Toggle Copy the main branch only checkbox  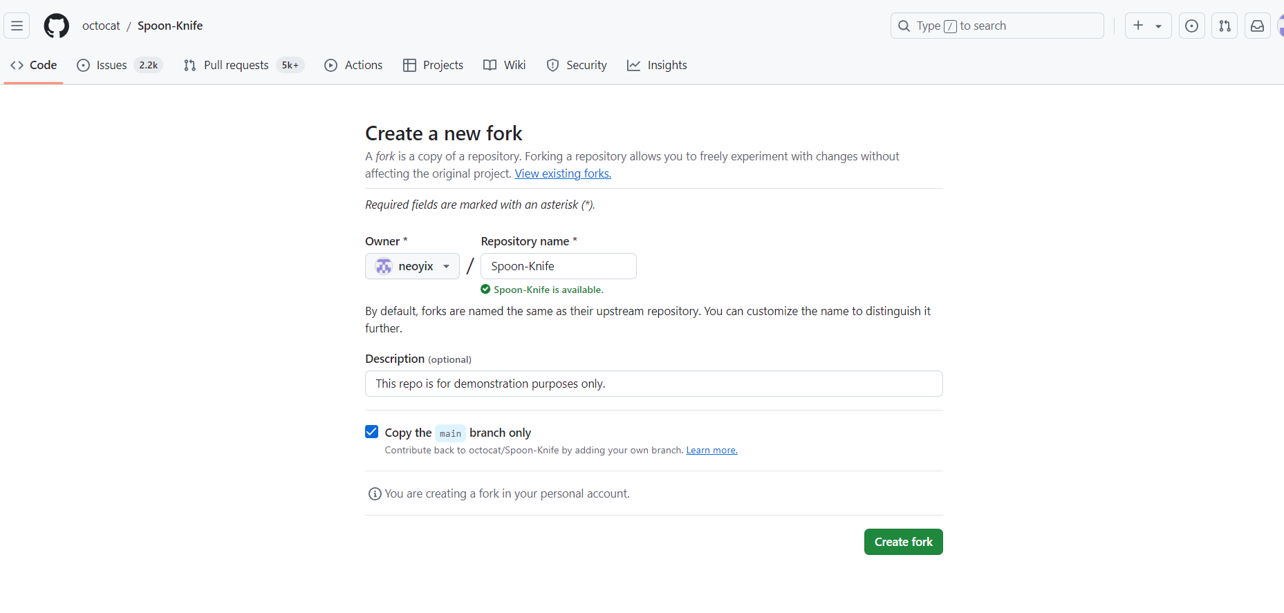point(372,432)
